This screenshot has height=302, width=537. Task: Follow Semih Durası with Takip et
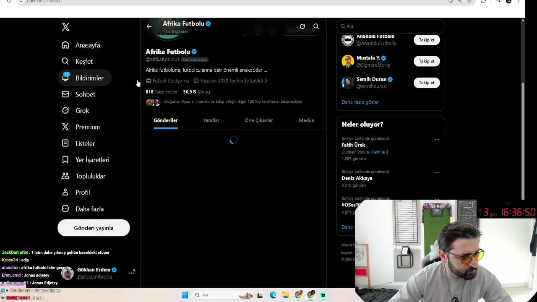pos(427,83)
